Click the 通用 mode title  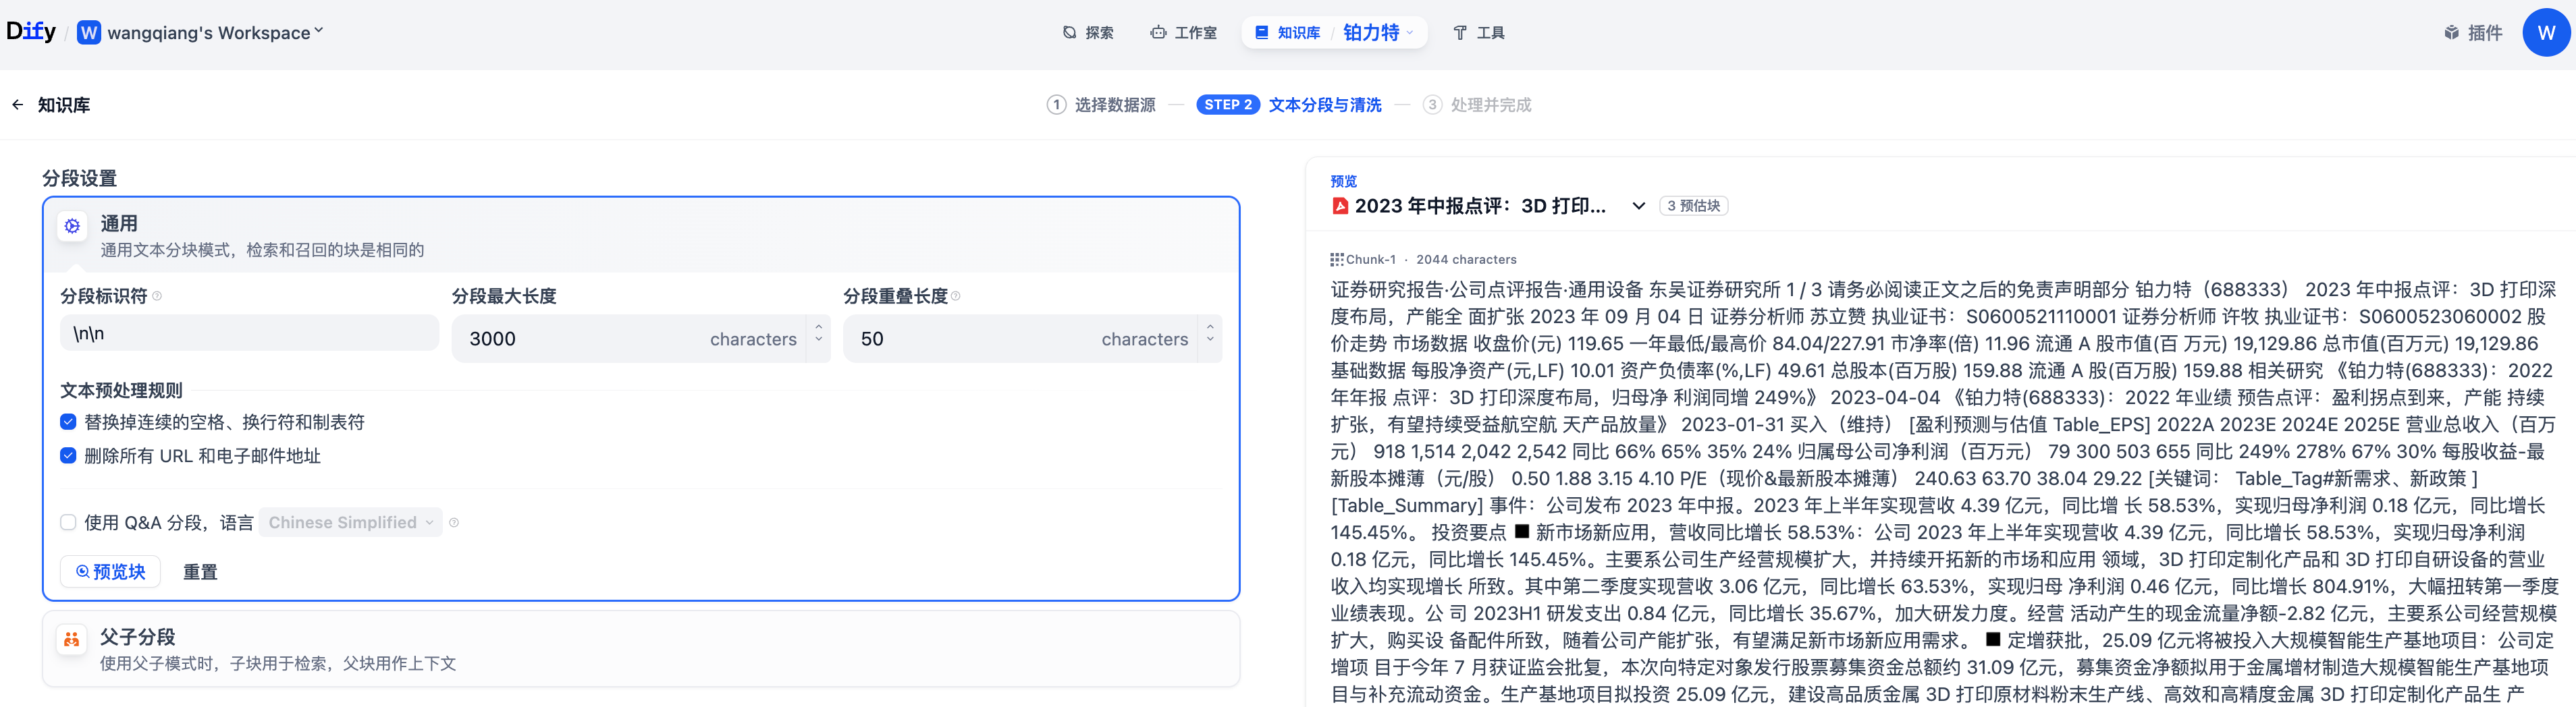tap(119, 224)
